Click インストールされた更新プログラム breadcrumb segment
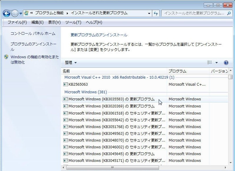The image size is (235, 171). [x=99, y=13]
